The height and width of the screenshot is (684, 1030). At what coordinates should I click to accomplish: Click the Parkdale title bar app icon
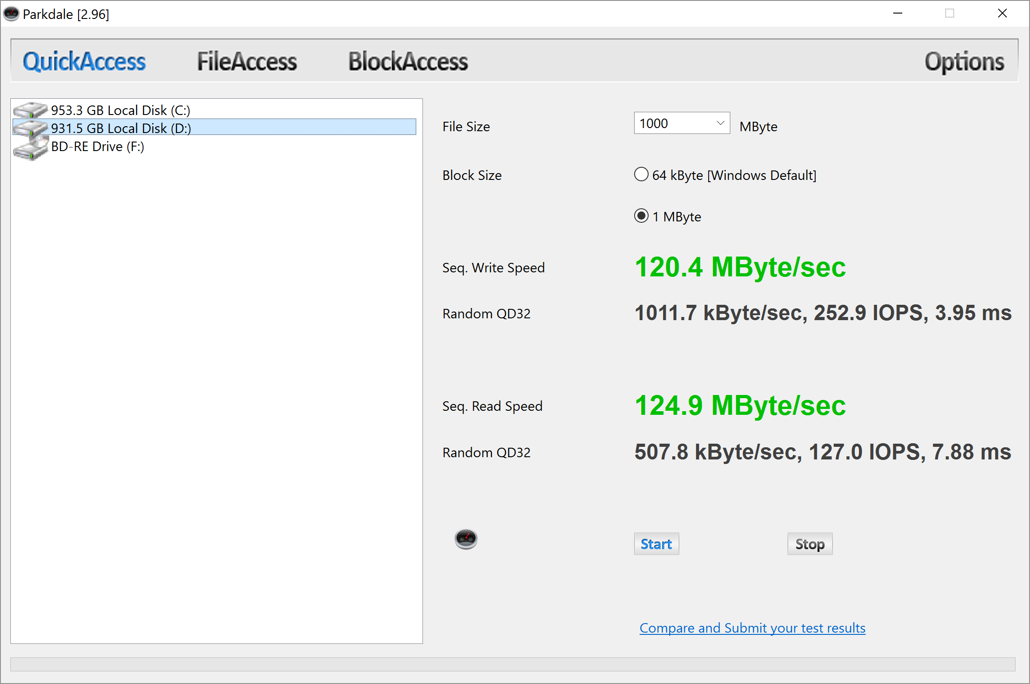coord(11,14)
